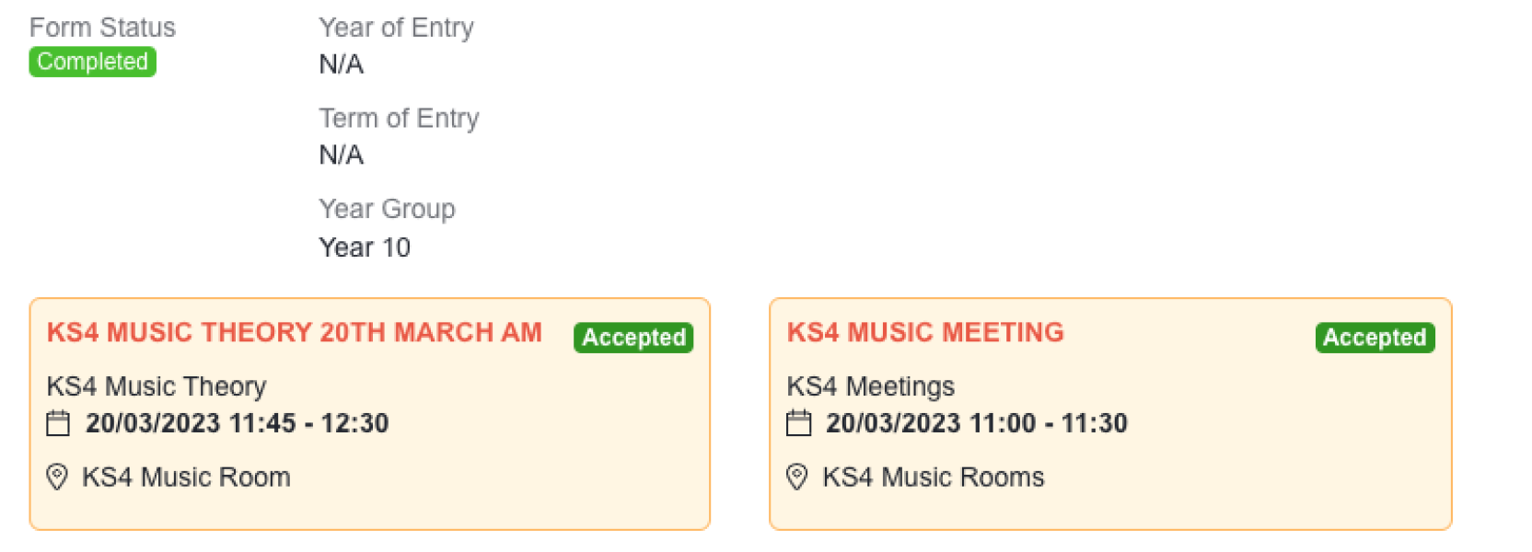
Task: Select the date 20/03/2023 11:45 - 12:30
Action: [x=237, y=423]
